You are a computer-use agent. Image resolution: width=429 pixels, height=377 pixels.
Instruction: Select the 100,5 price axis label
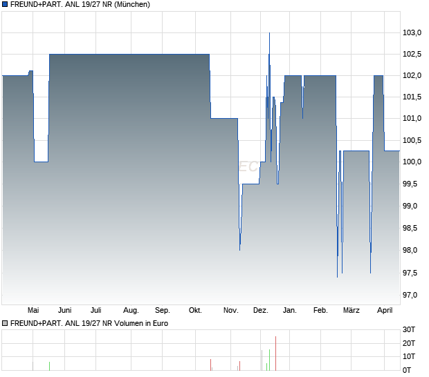[412, 140]
